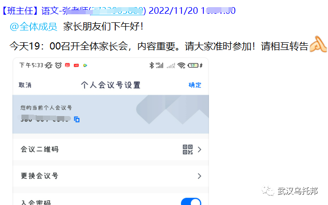The width and height of the screenshot is (328, 205).
Task: Click the green play notification icon
Action: click(x=85, y=66)
